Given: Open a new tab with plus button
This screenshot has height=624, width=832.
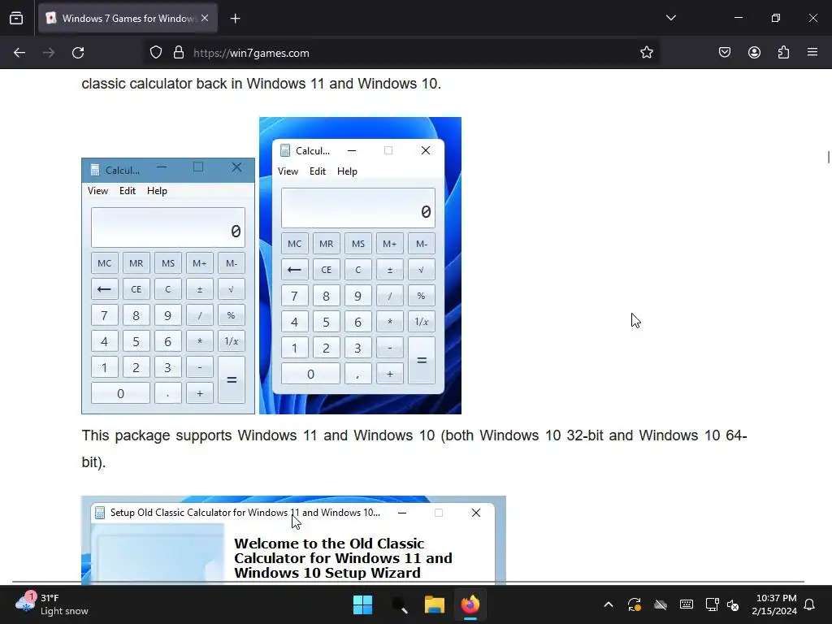Looking at the screenshot, I should pos(235,19).
